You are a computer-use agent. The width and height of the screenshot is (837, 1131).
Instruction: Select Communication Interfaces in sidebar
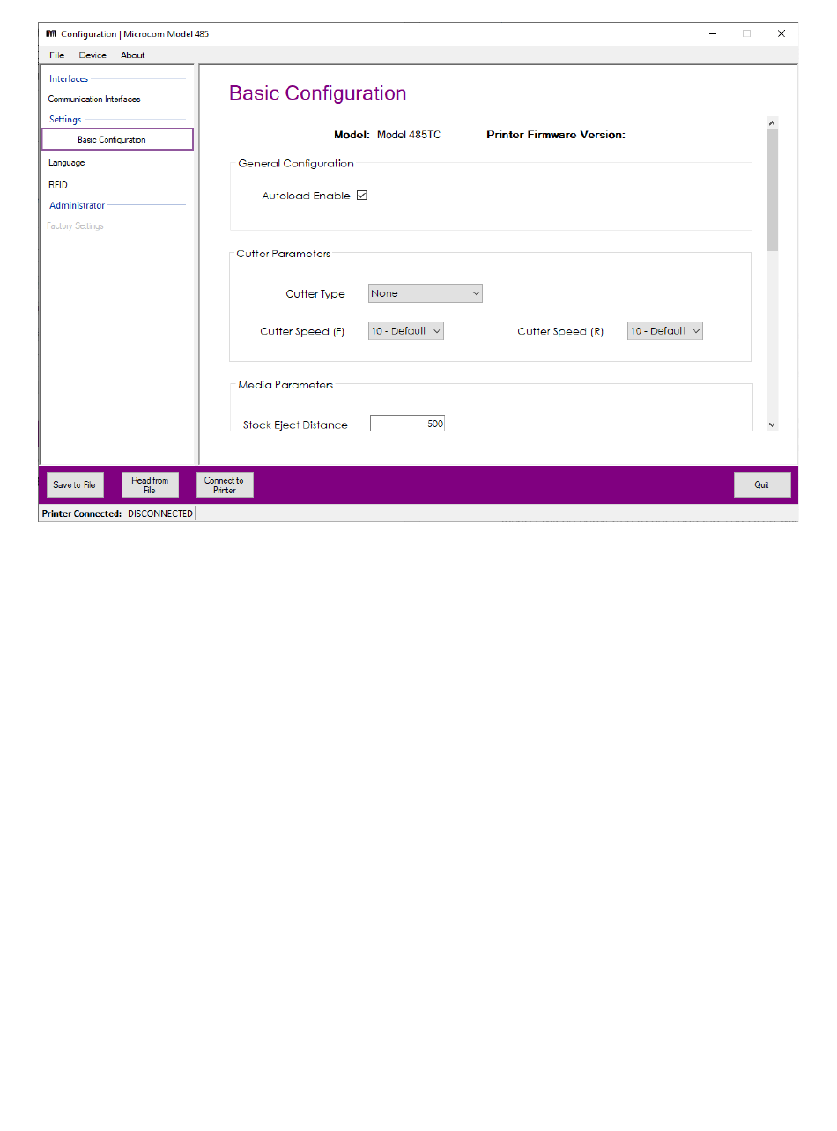(94, 100)
